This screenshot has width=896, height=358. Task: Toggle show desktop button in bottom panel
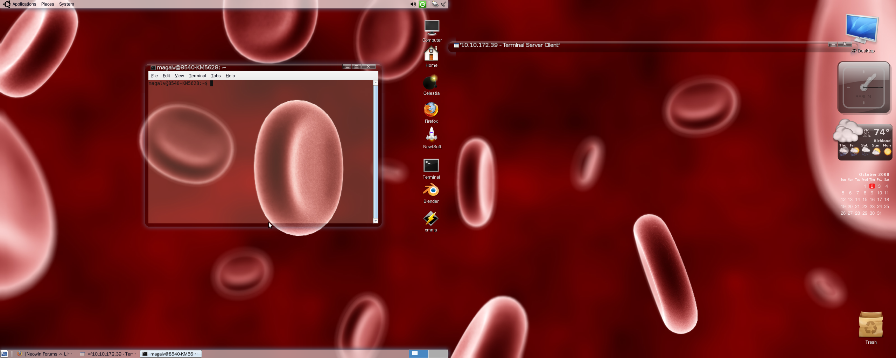[4, 354]
